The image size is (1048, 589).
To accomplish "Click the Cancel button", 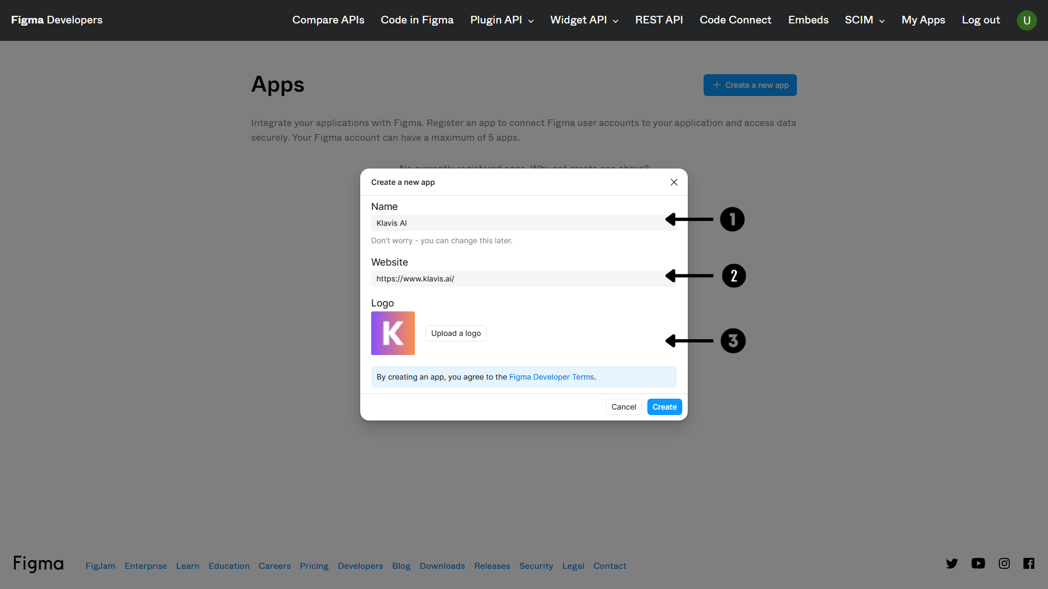I will 623,407.
